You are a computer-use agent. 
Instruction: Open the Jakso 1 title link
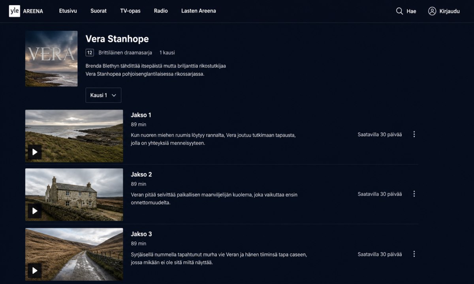click(141, 115)
